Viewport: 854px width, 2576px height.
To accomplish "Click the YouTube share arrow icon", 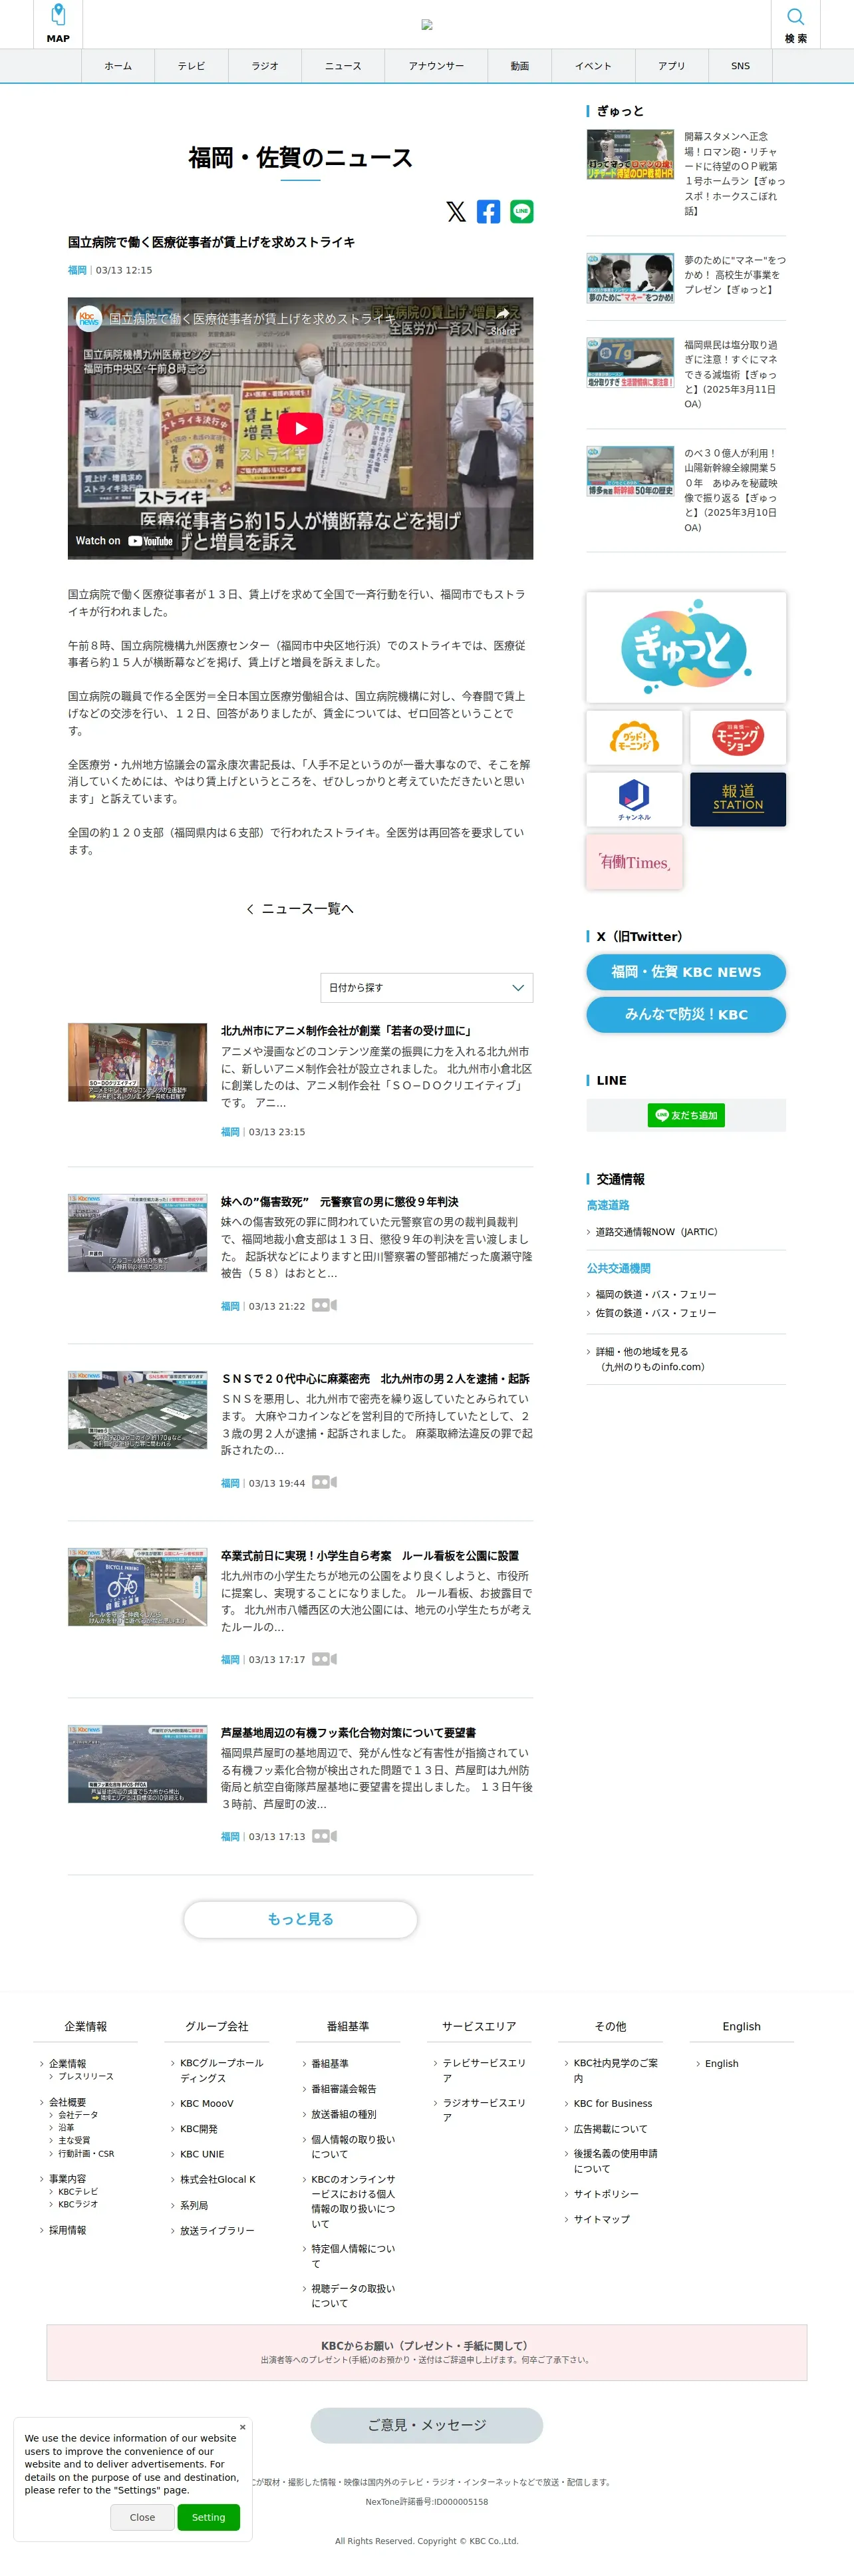I will (503, 316).
